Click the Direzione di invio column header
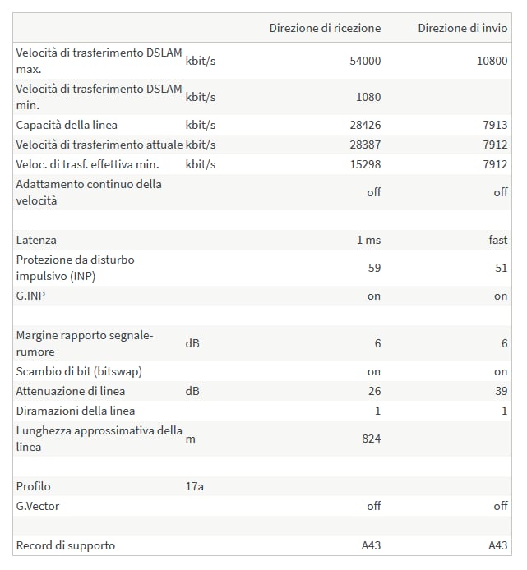The width and height of the screenshot is (527, 570). [463, 28]
